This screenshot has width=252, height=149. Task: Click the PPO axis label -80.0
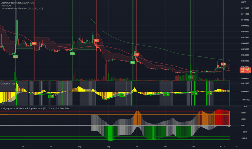point(244,138)
